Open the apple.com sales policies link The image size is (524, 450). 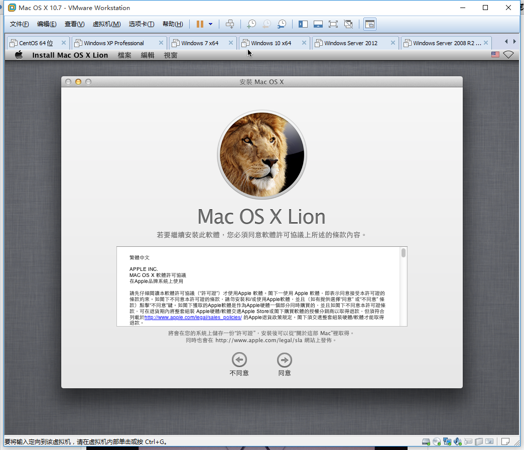point(193,318)
